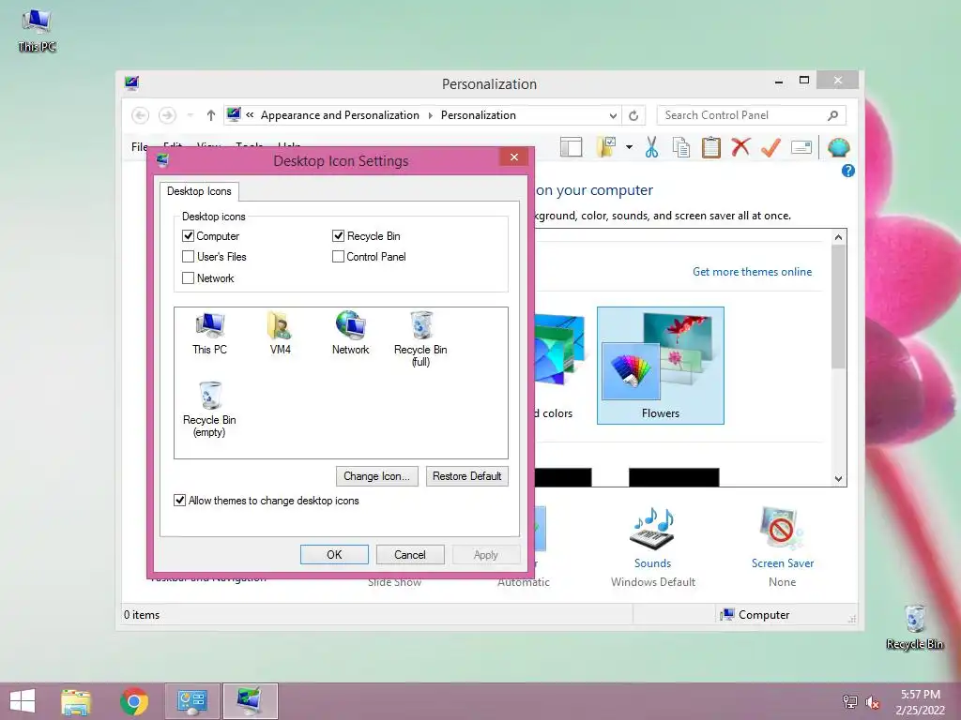This screenshot has height=720, width=961.
Task: Open the Folder Options dropdown arrow in the toolbar
Action: [x=629, y=147]
